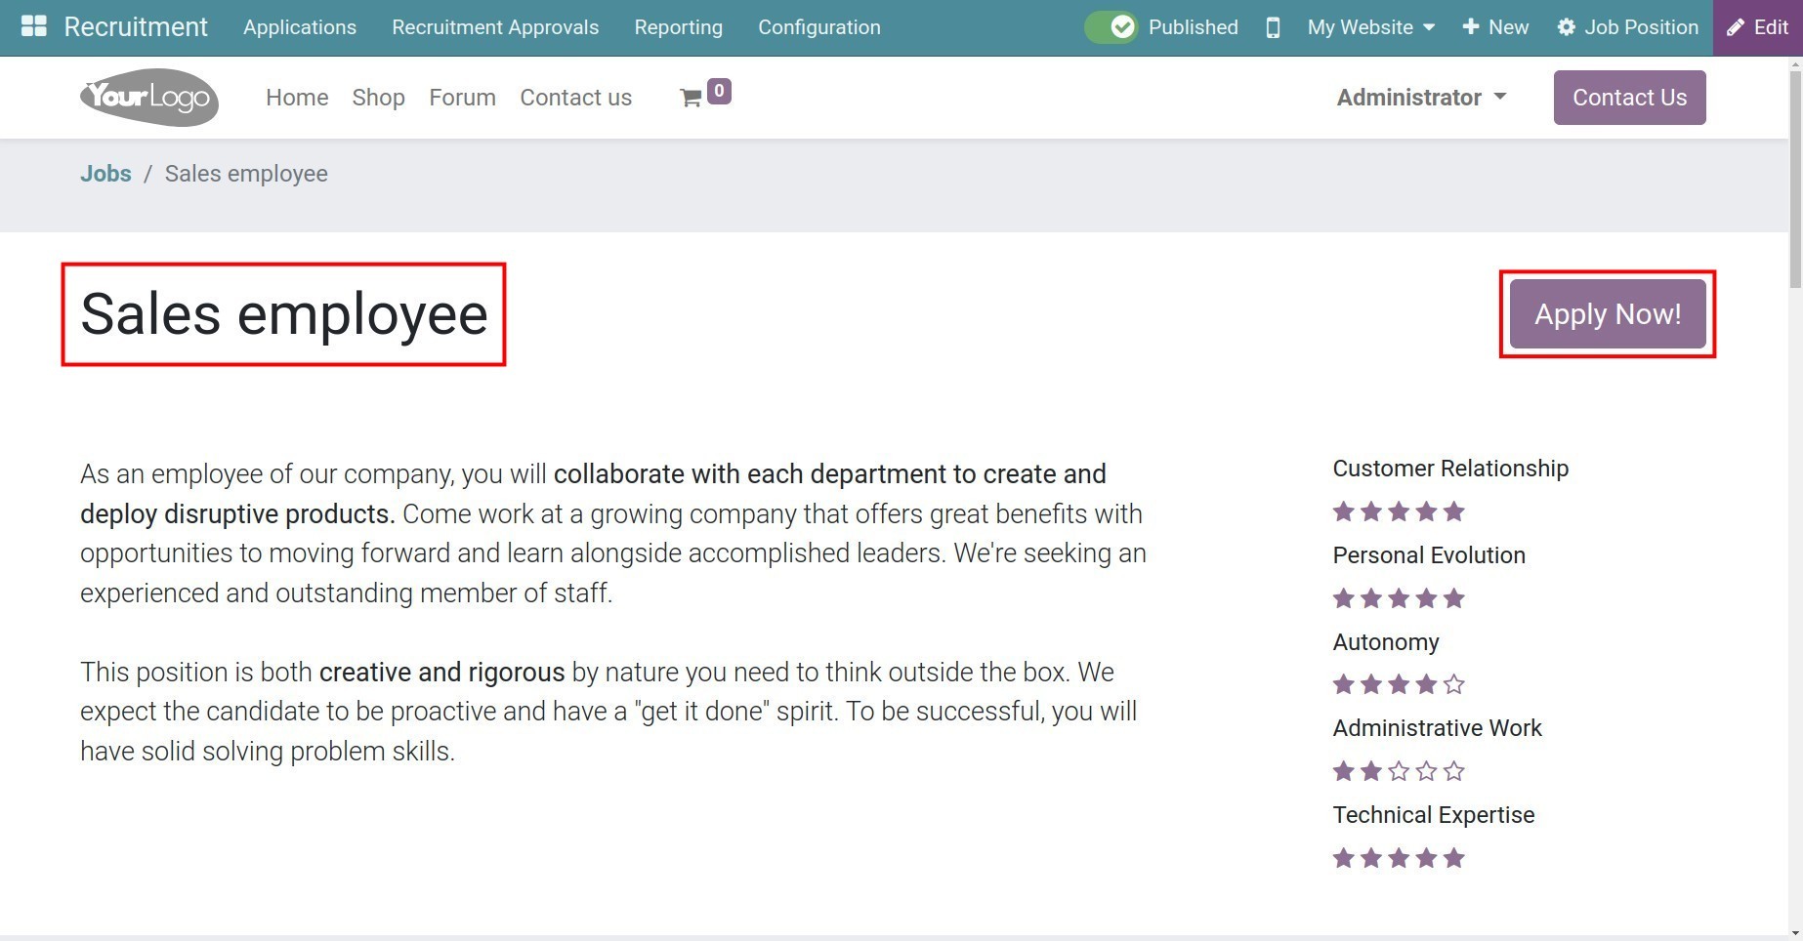1803x941 pixels.
Task: Click the YourLogo site logo
Action: pyautogui.click(x=148, y=97)
